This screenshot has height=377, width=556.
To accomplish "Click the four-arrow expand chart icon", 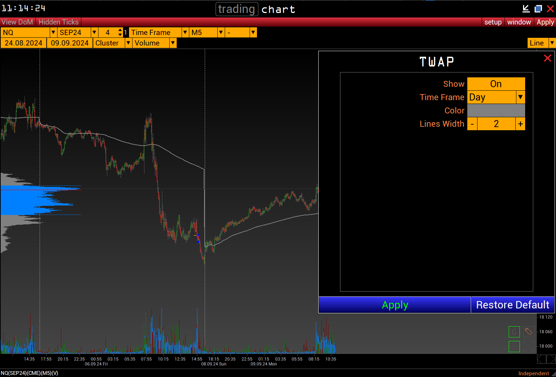I will 529,346.
